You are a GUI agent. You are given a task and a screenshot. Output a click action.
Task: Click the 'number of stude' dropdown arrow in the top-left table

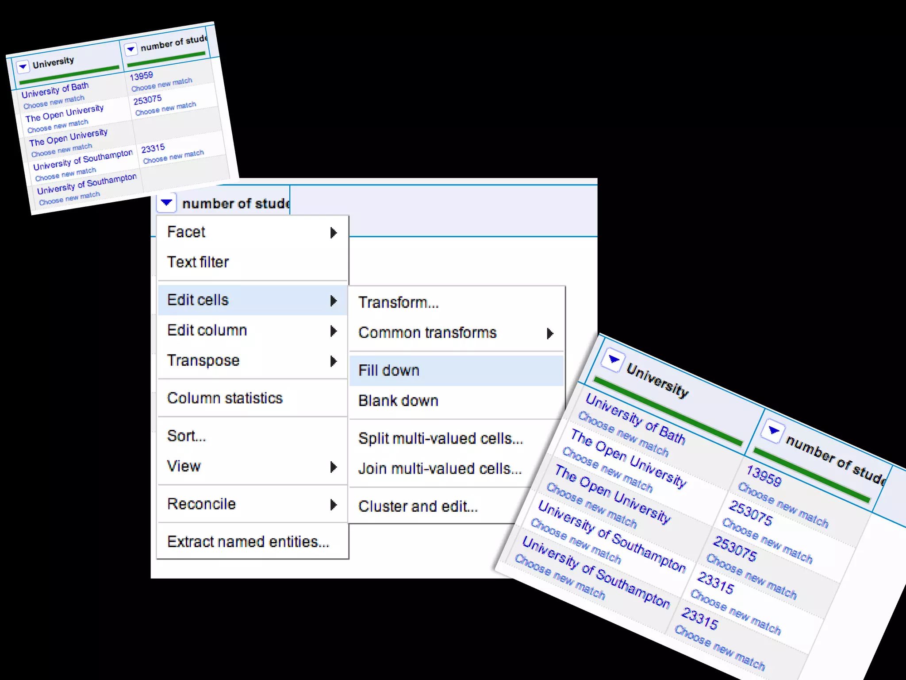[131, 49]
